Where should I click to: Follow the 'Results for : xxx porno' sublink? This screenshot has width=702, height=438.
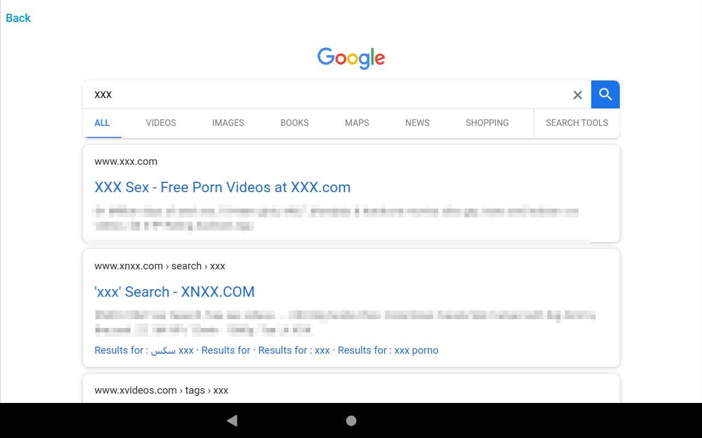tap(388, 350)
